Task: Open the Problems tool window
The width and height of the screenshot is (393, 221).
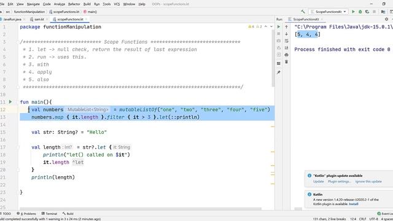Action: click(x=26, y=214)
